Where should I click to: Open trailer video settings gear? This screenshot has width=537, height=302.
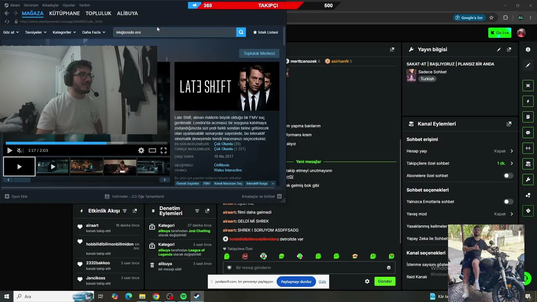point(141,151)
